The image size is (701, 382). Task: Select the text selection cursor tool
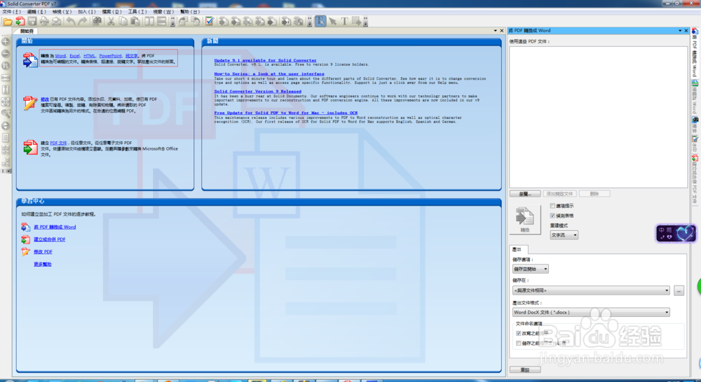[320, 22]
